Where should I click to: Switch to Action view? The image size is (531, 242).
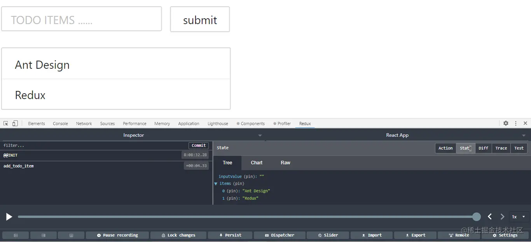pos(445,148)
